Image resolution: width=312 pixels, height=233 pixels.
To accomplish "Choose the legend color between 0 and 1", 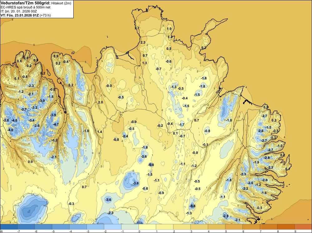I will pyautogui.click(x=147, y=227).
